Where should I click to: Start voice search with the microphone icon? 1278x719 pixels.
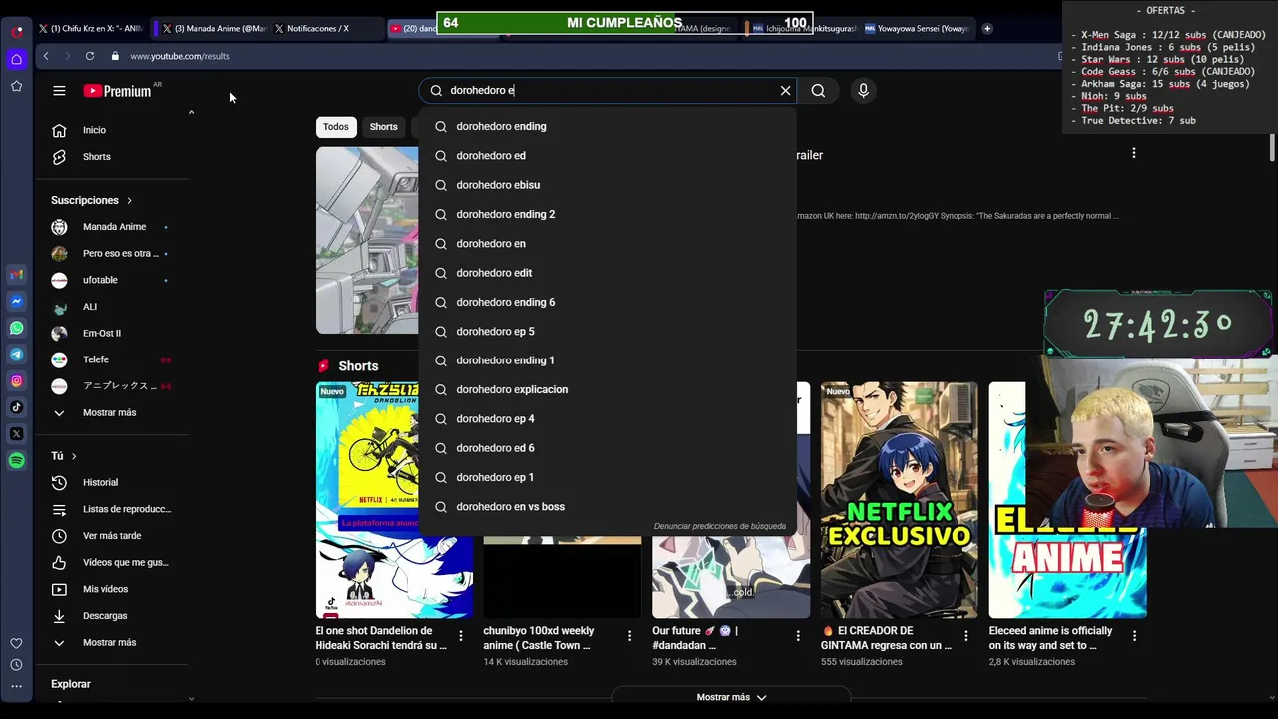coord(863,91)
